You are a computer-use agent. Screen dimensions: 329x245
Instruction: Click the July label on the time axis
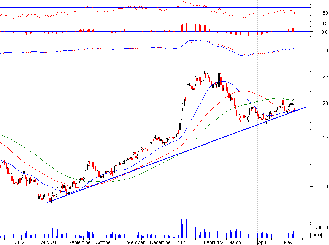click(x=20, y=242)
